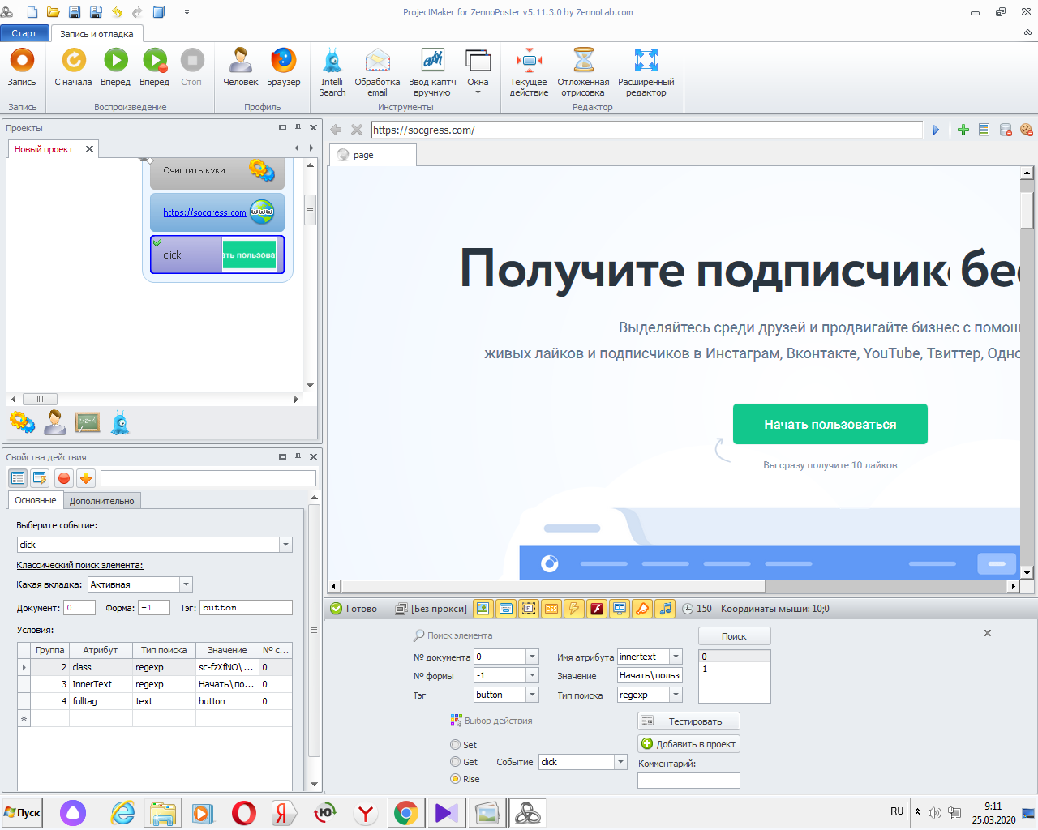Click the blue monster icon below project
Viewport: 1038px width, 830px height.
click(120, 422)
